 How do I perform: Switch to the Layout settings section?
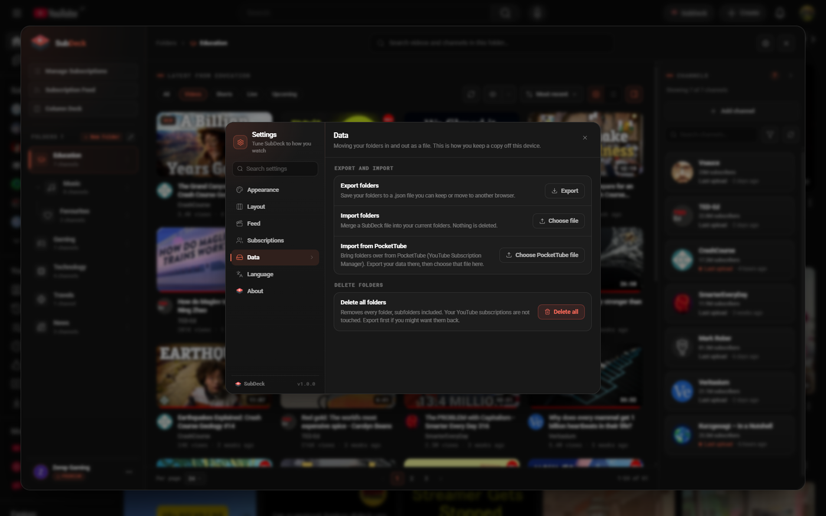(x=275, y=207)
